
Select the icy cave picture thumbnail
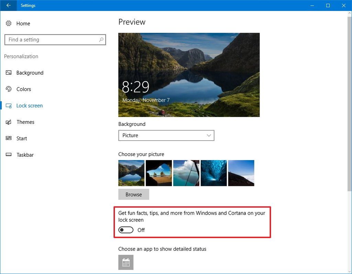tap(213, 173)
